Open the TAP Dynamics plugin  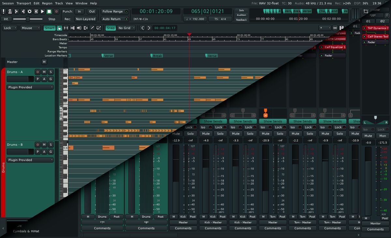pyautogui.click(x=376, y=28)
